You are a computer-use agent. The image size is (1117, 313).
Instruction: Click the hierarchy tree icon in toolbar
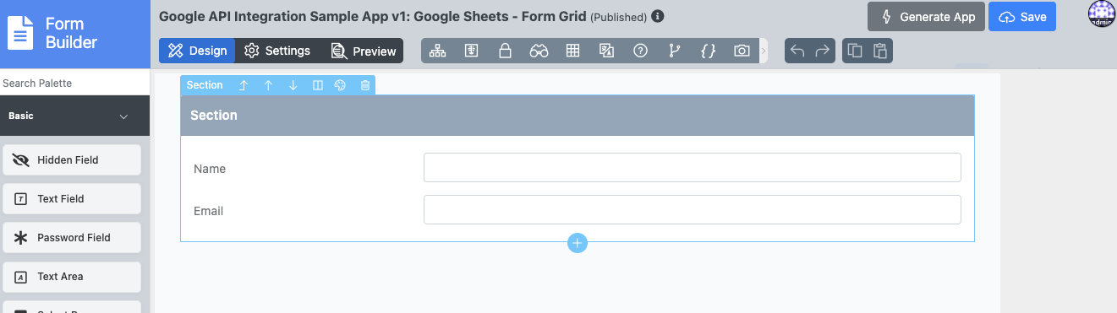(x=437, y=51)
